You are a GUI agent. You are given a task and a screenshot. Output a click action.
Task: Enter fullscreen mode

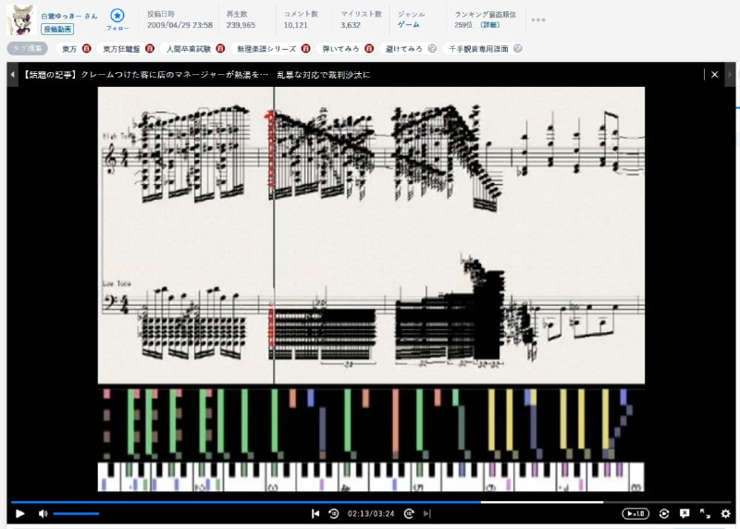point(705,513)
